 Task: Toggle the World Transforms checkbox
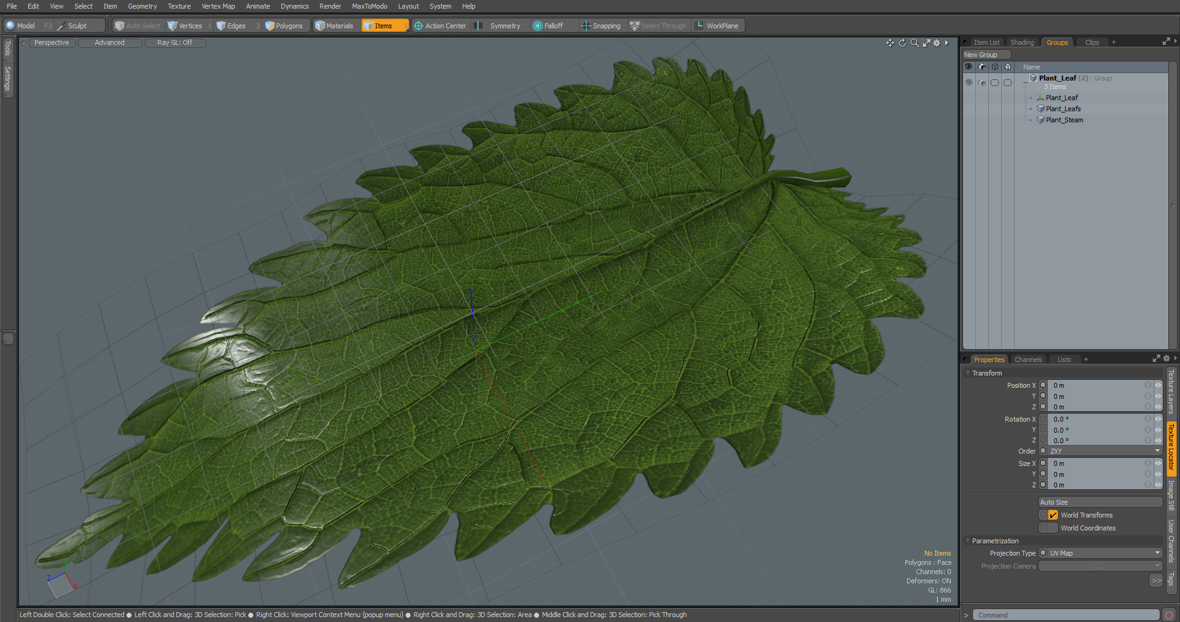(1053, 515)
